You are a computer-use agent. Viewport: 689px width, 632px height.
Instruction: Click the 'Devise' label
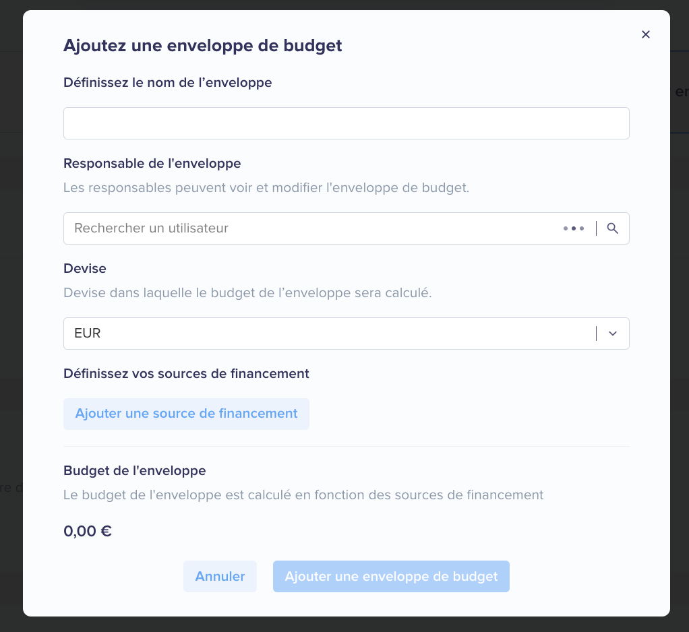coord(85,268)
